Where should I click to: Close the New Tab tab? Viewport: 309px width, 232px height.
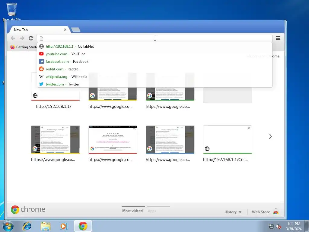click(x=65, y=30)
